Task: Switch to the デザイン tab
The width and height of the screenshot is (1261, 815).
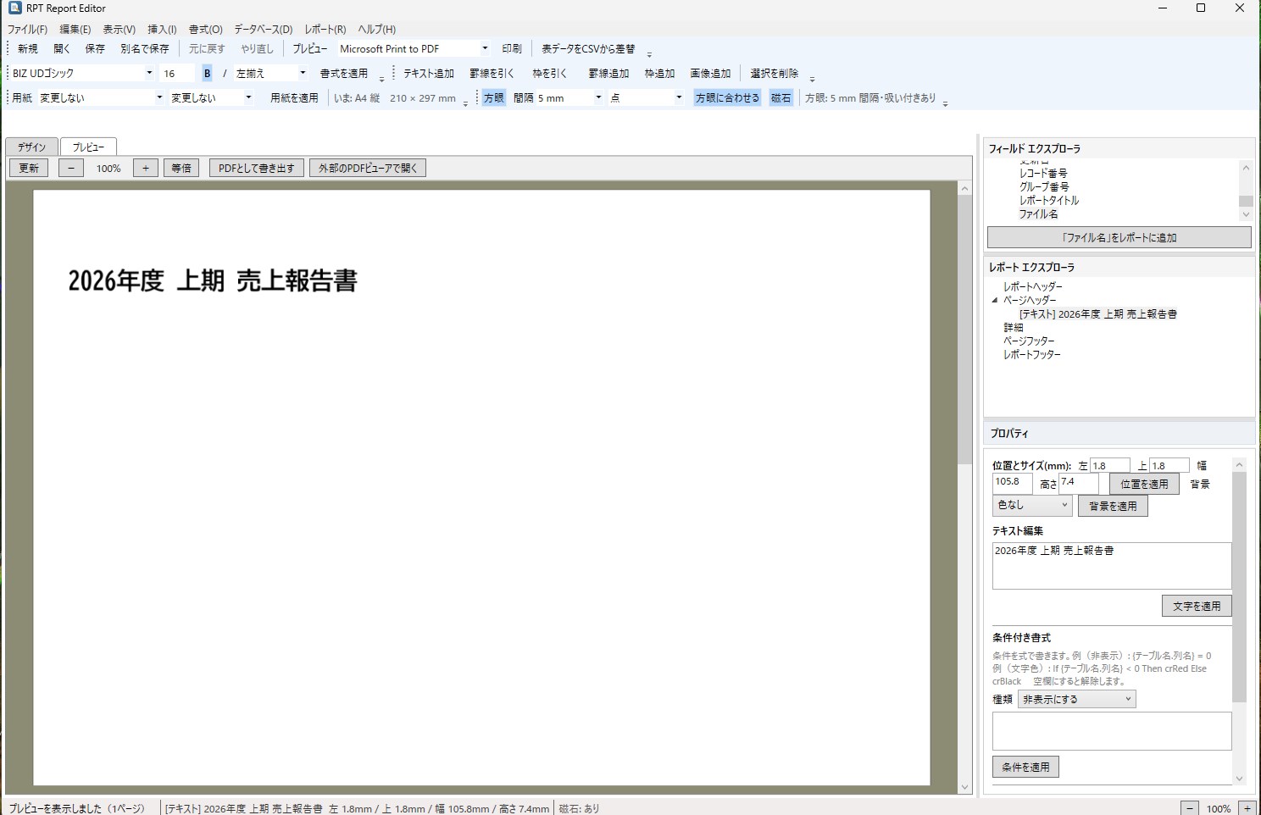Action: click(x=31, y=147)
